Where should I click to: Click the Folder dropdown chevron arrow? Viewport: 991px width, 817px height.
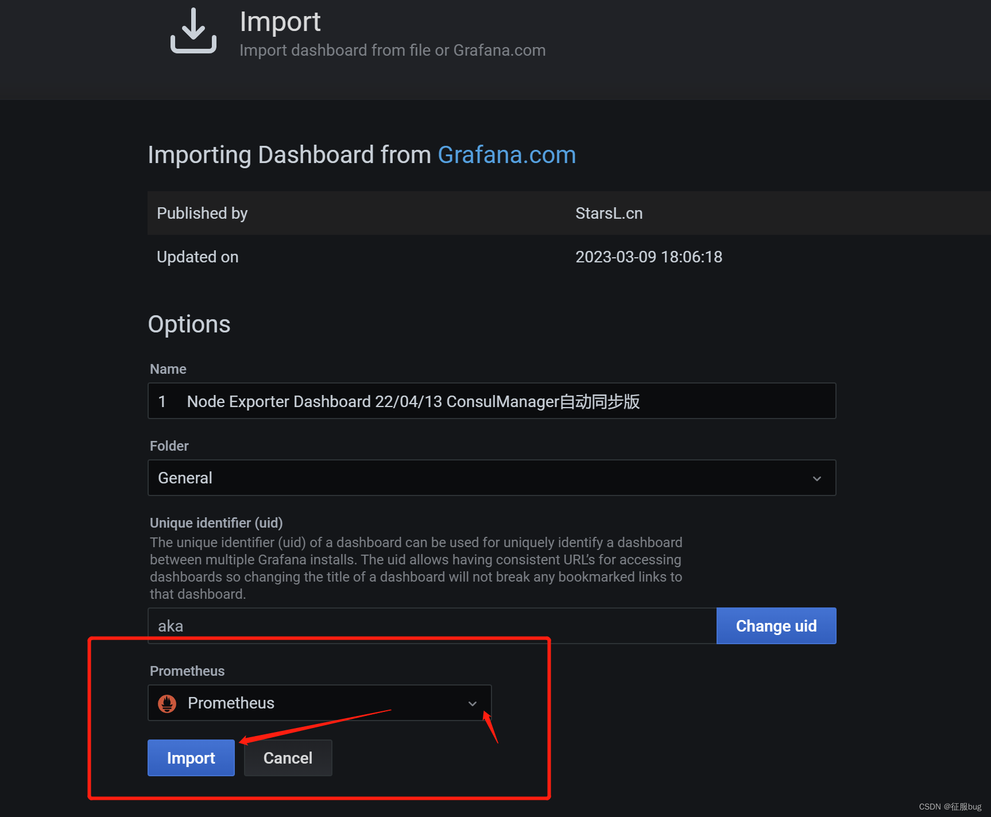[817, 478]
